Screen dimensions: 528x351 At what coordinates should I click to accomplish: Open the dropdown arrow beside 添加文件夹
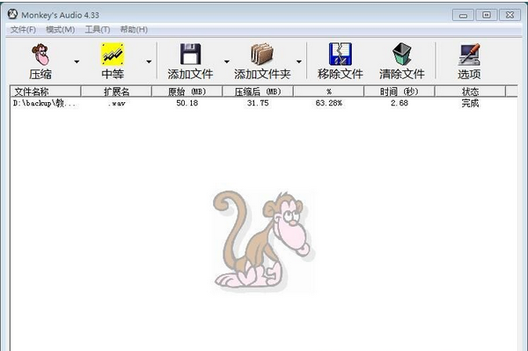coord(298,62)
